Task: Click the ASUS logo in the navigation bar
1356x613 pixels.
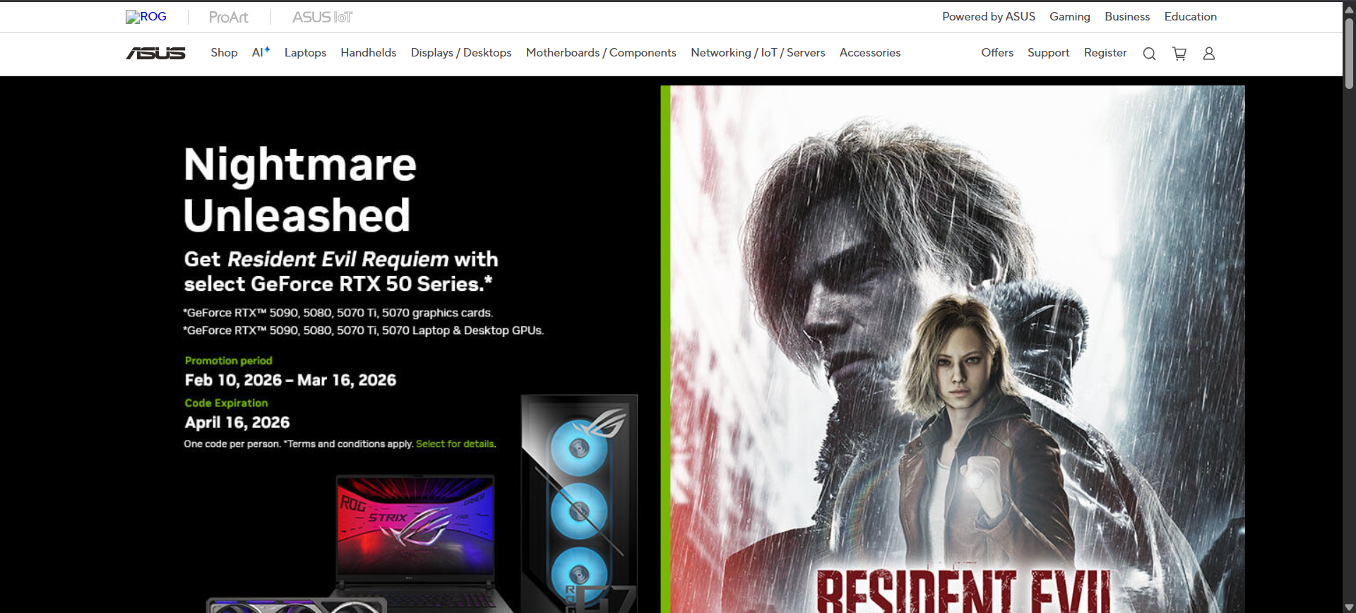Action: tap(155, 53)
